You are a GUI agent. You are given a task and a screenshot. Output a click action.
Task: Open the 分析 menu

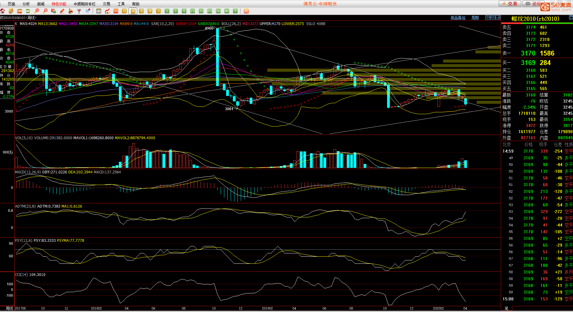[26, 4]
